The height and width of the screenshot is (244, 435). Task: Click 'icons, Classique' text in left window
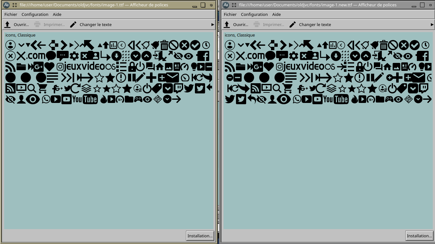[x=20, y=35]
